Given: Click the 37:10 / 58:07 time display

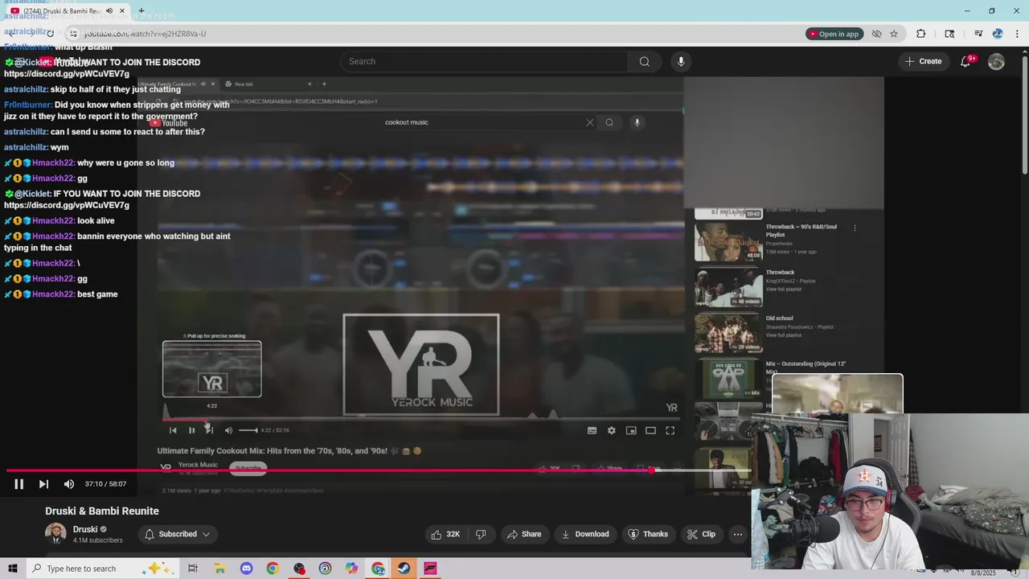Looking at the screenshot, I should coord(106,484).
